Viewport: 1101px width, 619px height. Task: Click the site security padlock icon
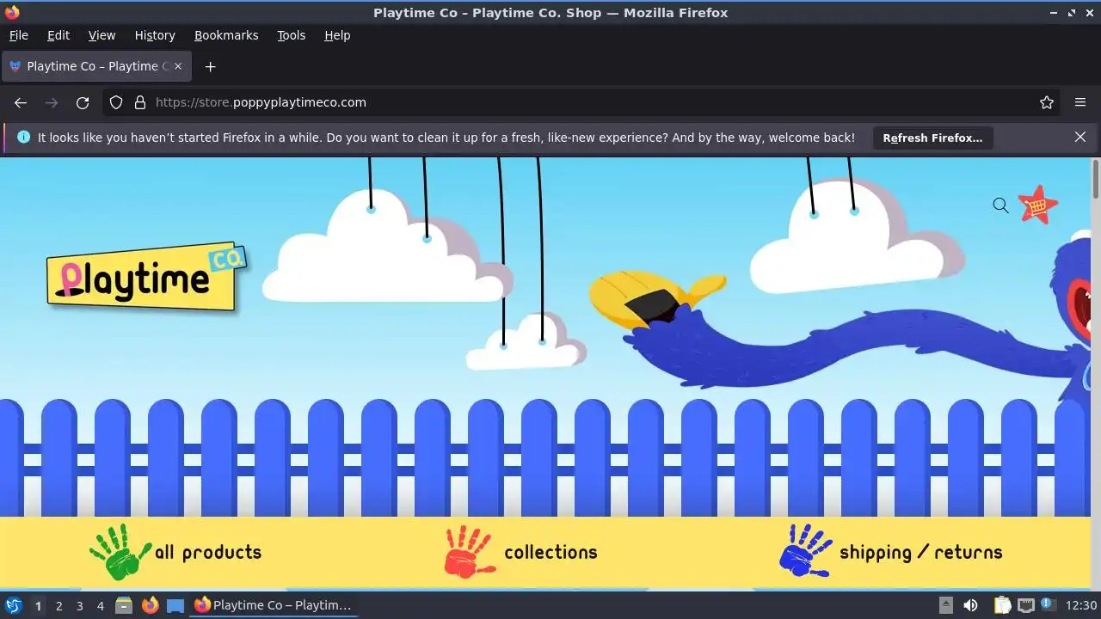pyautogui.click(x=140, y=102)
